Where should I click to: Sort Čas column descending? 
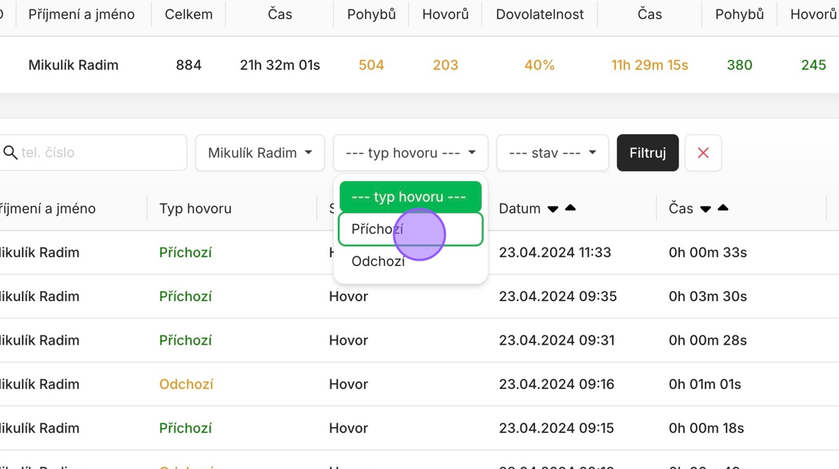(x=705, y=209)
